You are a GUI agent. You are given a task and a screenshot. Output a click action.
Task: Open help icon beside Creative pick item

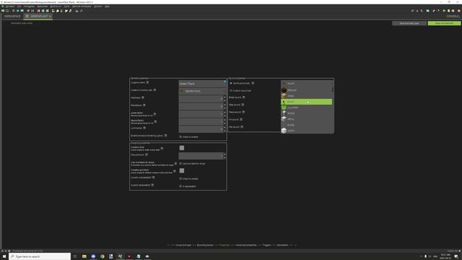(x=175, y=171)
